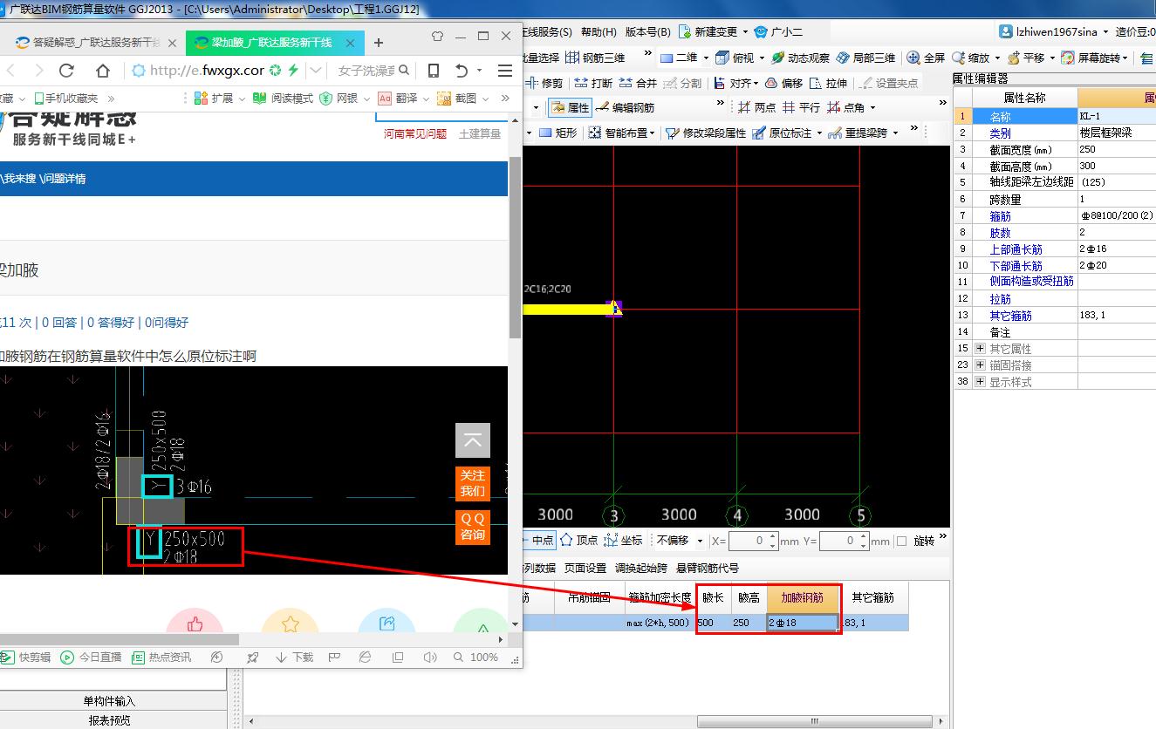Go to browser home page icon
This screenshot has height=729, width=1156.
[x=103, y=71]
